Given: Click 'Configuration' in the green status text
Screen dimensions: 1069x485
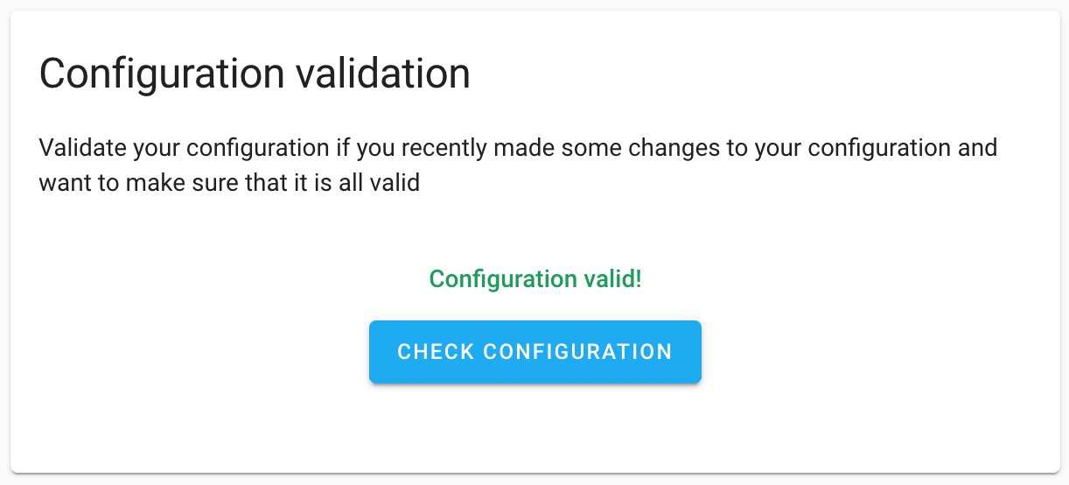Looking at the screenshot, I should point(502,279).
